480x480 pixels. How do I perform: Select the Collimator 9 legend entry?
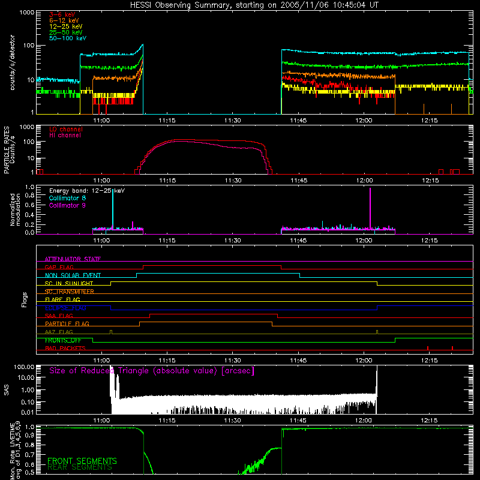pyautogui.click(x=67, y=205)
